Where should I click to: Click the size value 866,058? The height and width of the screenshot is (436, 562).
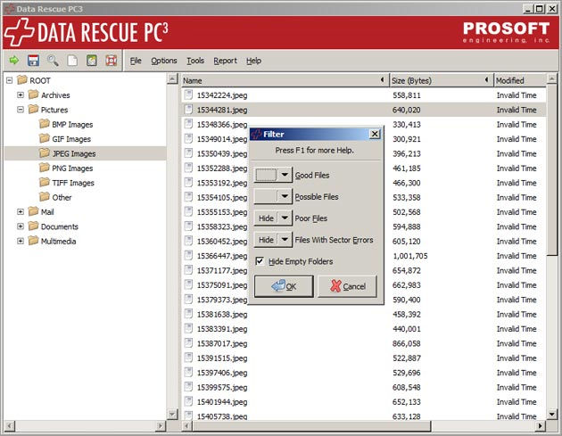[407, 343]
